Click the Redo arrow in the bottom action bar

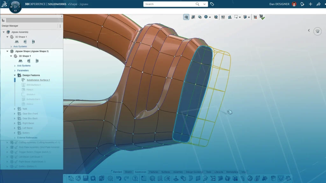click(126, 178)
